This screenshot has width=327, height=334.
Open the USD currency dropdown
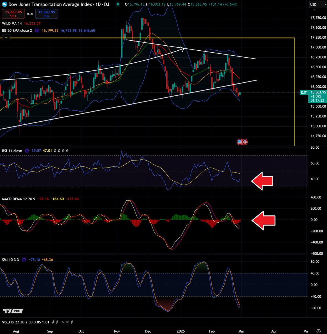(x=318, y=4)
